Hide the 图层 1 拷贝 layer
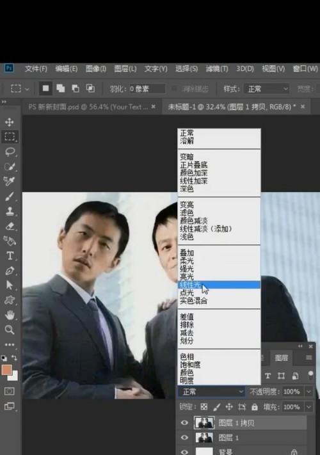 tap(184, 422)
